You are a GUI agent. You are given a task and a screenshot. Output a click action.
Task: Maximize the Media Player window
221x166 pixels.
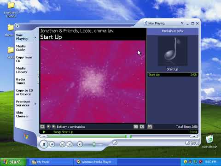192,24
